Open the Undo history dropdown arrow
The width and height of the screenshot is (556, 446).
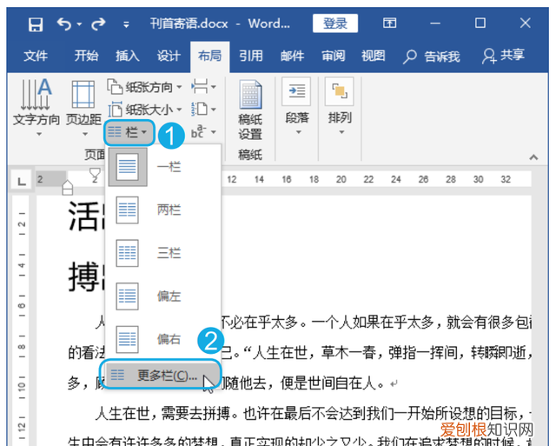(x=79, y=24)
